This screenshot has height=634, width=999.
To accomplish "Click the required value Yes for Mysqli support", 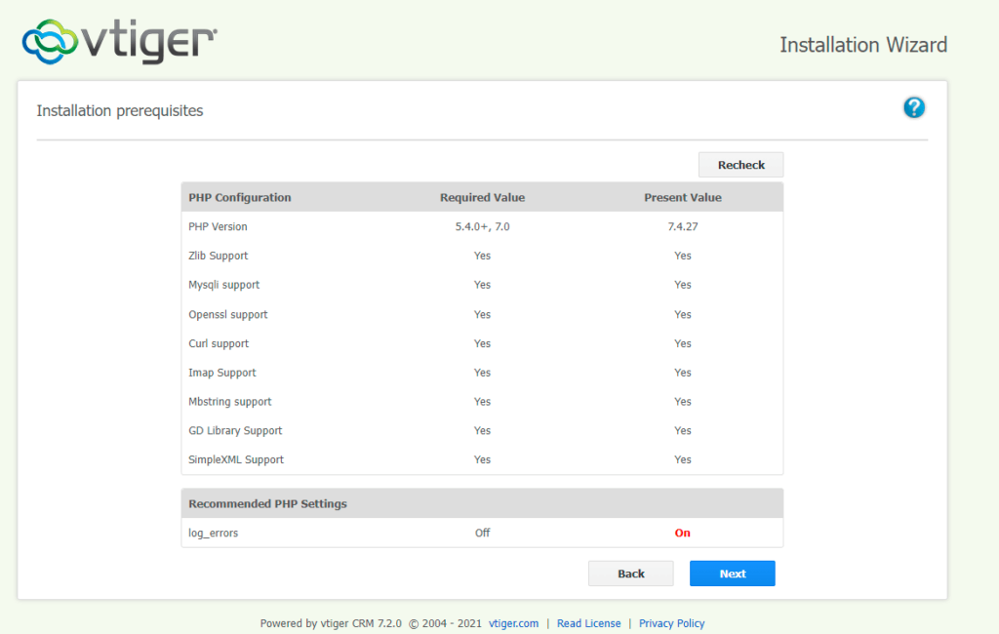I will (482, 285).
